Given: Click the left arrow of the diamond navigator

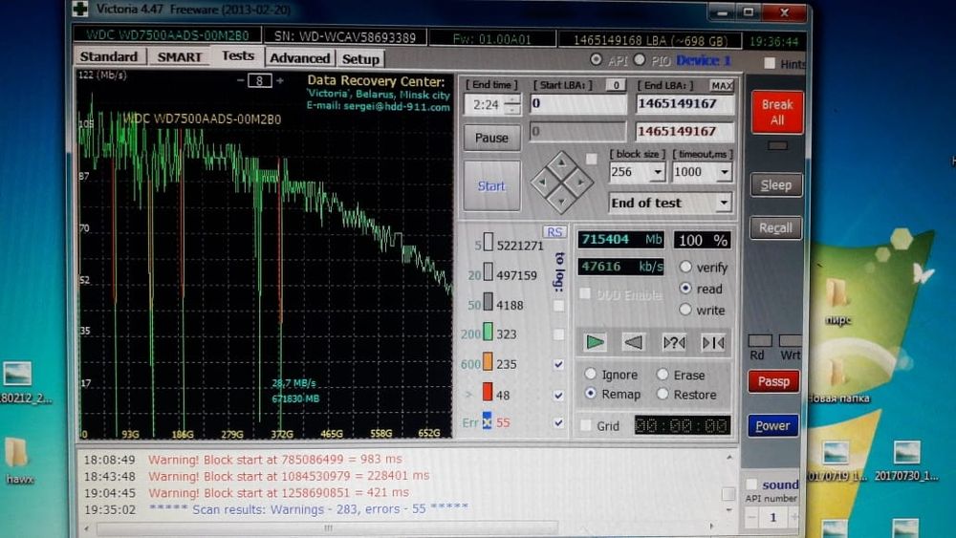Looking at the screenshot, I should pos(541,183).
